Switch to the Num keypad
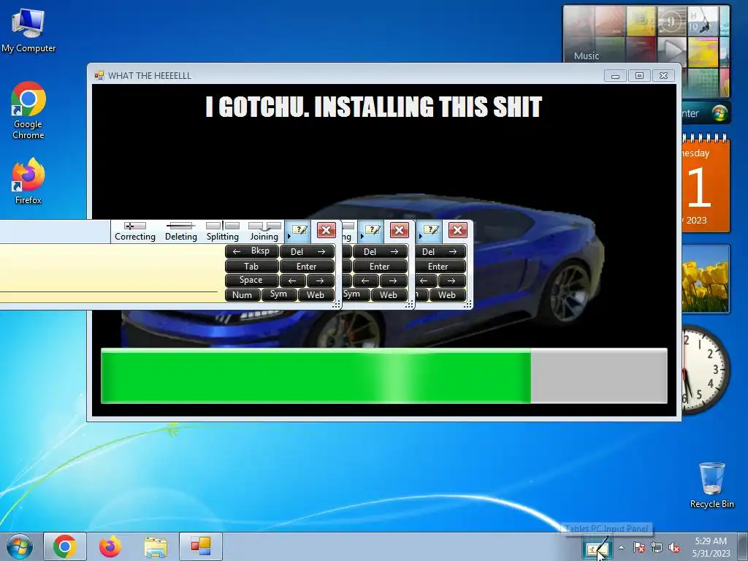Viewport: 748px width, 561px height. pos(243,295)
